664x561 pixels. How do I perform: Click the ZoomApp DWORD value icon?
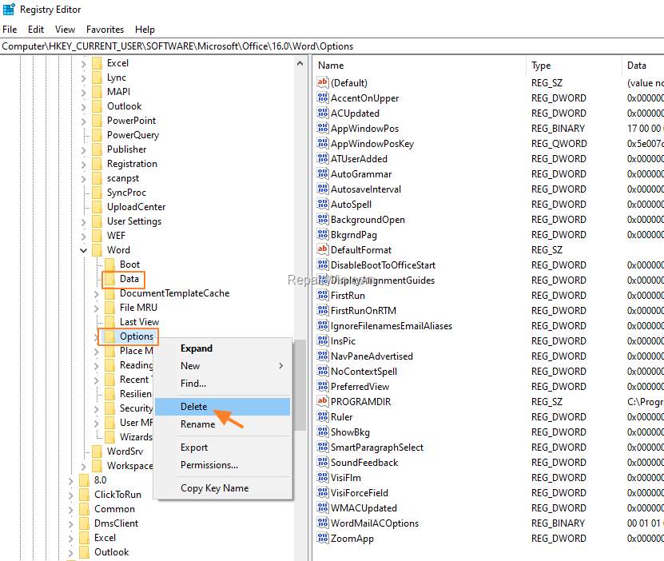pos(323,538)
